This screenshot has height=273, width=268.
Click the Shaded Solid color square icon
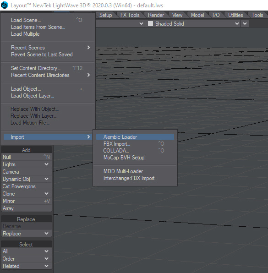[x=150, y=24]
